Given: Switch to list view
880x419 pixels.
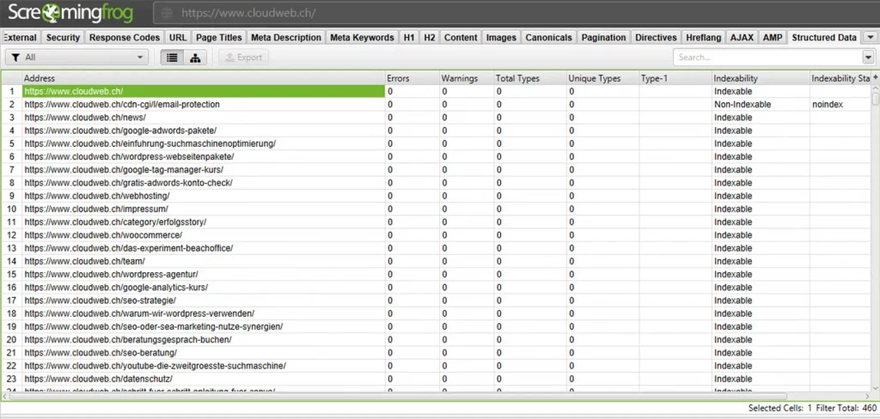Looking at the screenshot, I should pyautogui.click(x=172, y=58).
